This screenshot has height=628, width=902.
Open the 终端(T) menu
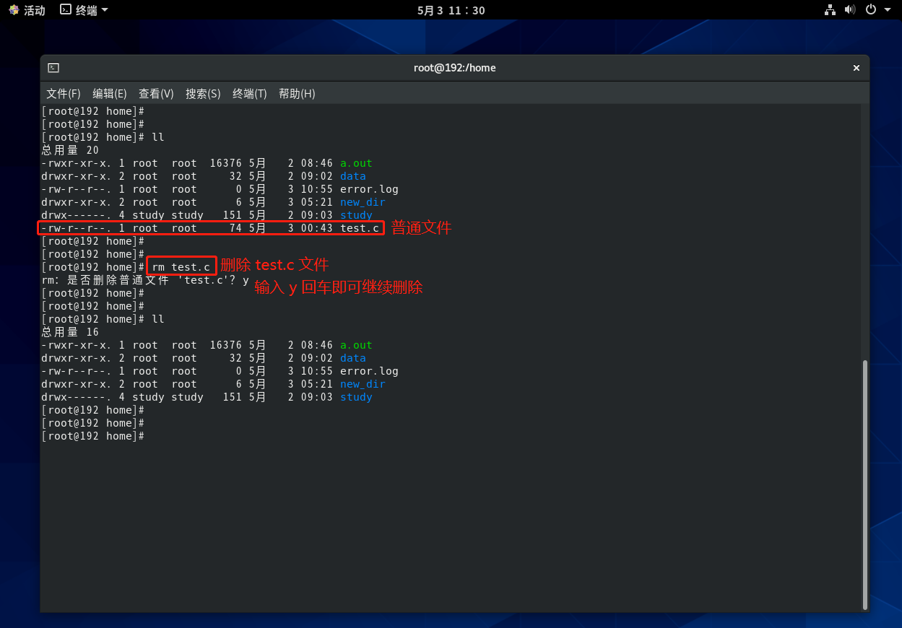[x=249, y=94]
